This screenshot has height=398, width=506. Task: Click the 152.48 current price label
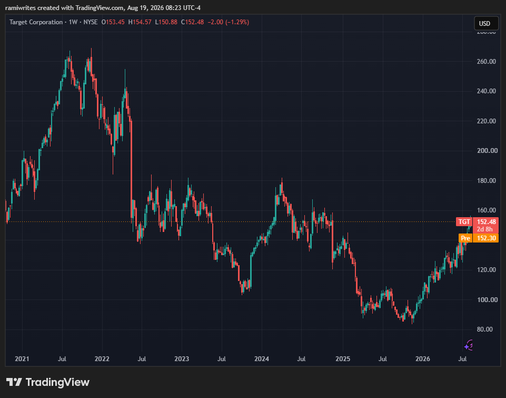(x=486, y=221)
